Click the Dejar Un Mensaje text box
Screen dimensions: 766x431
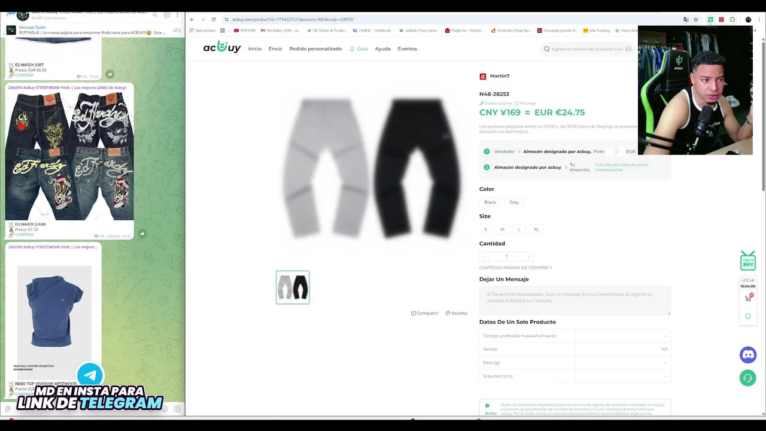(x=574, y=301)
